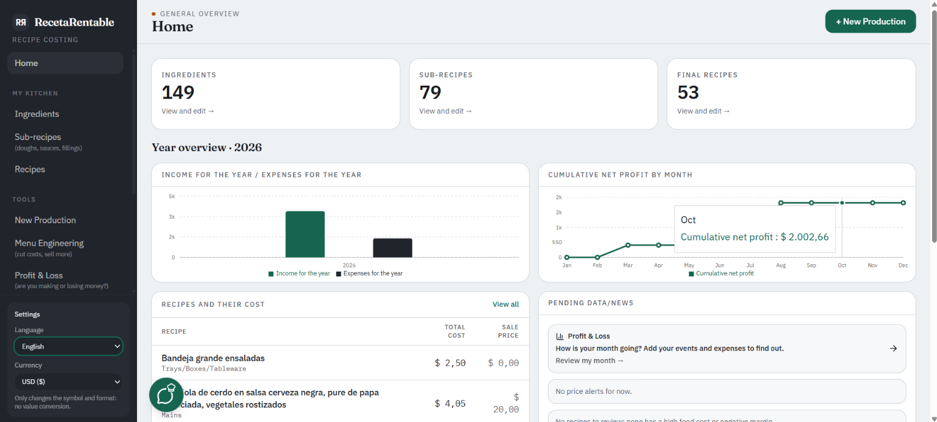Image resolution: width=937 pixels, height=422 pixels.
Task: Click the Trays/Boxes/Tableware category label
Action: tap(204, 369)
